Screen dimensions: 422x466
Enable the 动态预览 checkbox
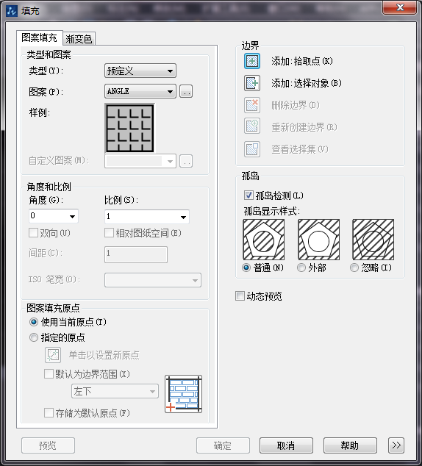tap(240, 296)
